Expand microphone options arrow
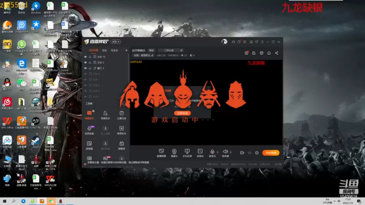Image resolution: width=365 pixels, height=205 pixels. 218,152
